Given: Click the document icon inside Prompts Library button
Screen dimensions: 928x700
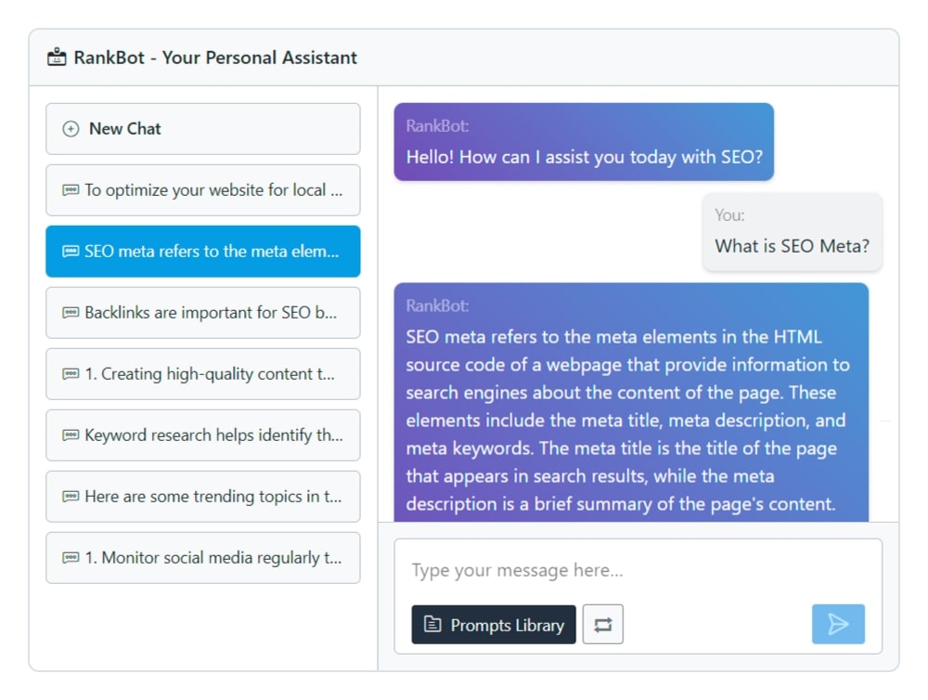Looking at the screenshot, I should pyautogui.click(x=432, y=625).
